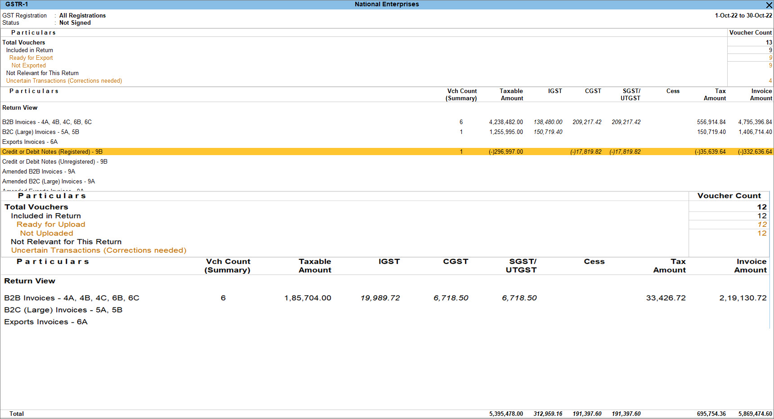
Task: Click the National Enterprises company title
Action: point(386,4)
